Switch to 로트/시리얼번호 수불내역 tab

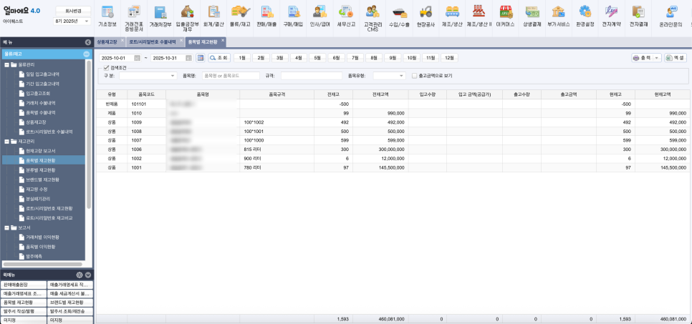153,42
